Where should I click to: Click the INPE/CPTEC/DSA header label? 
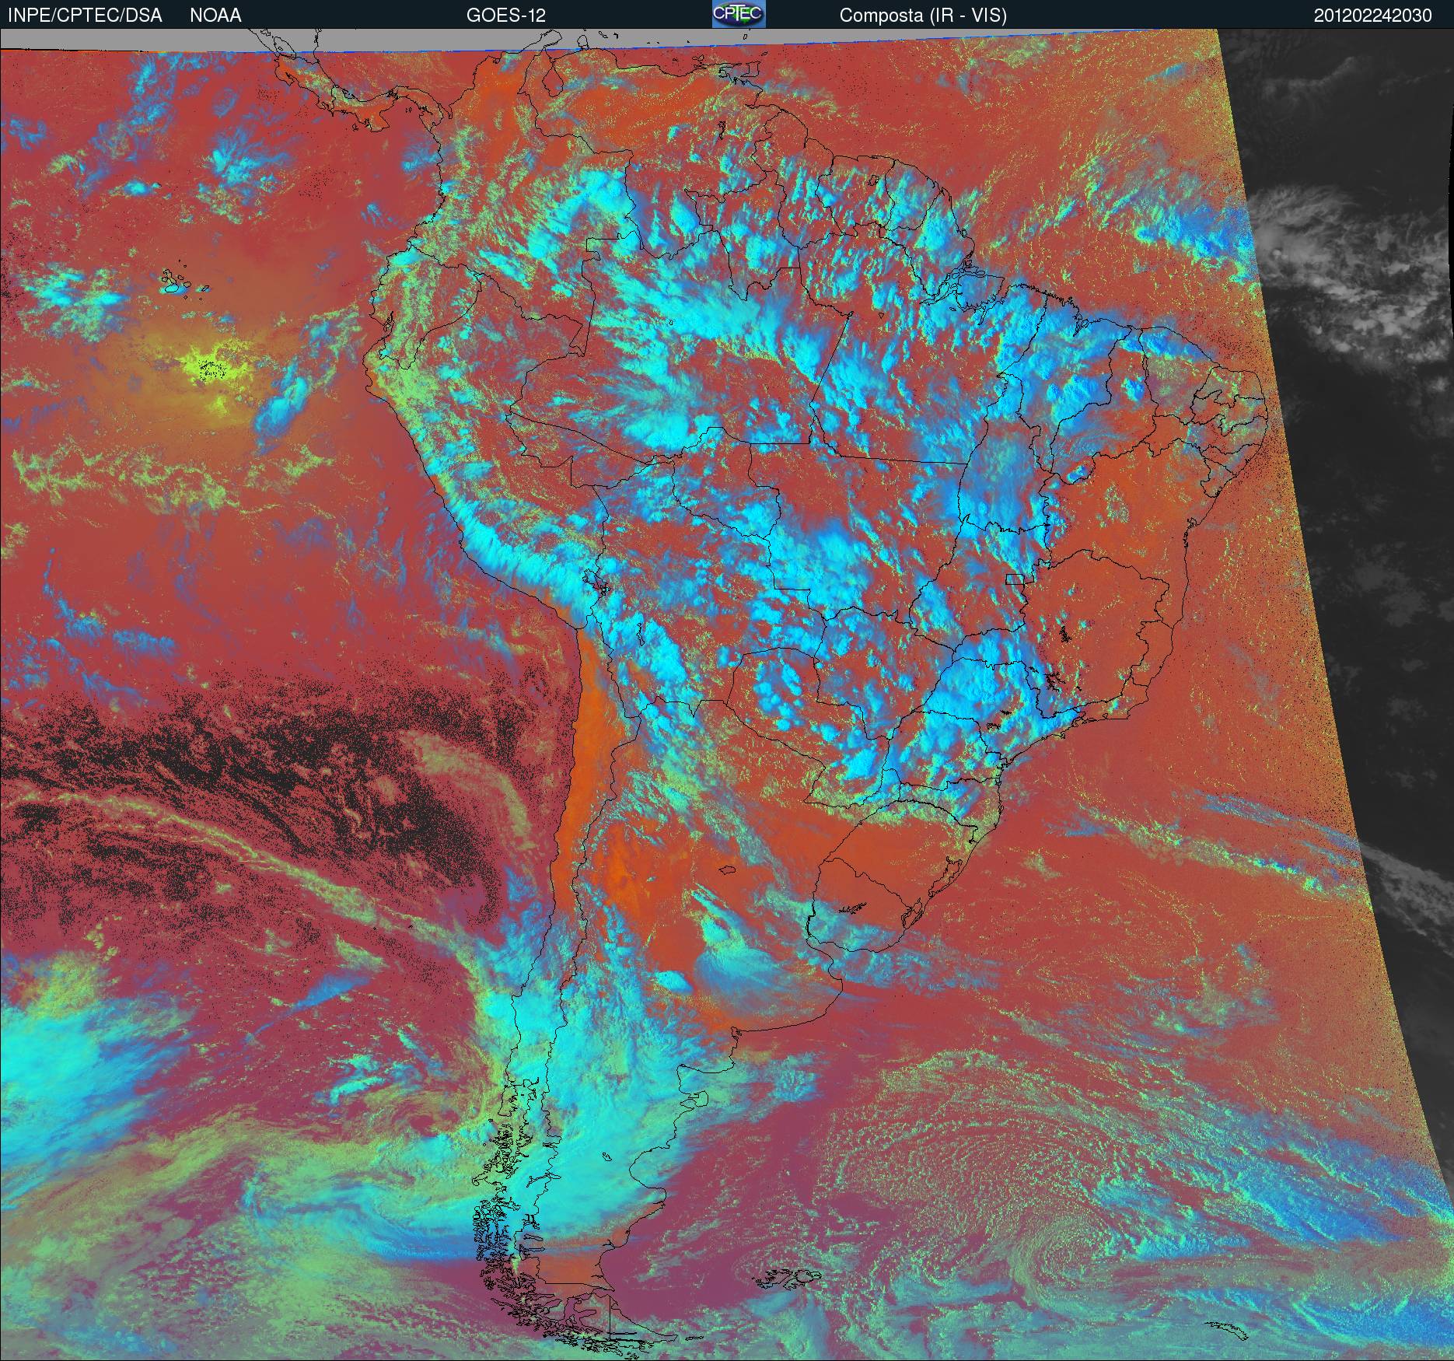coord(85,16)
